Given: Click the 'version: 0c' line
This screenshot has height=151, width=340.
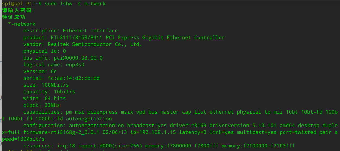Looking at the screenshot, I should pyautogui.click(x=40, y=71).
